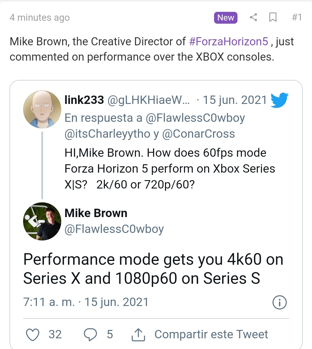Click the @itsCharleyytho mention
Viewport: 312px width, 349px height.
[107, 134]
